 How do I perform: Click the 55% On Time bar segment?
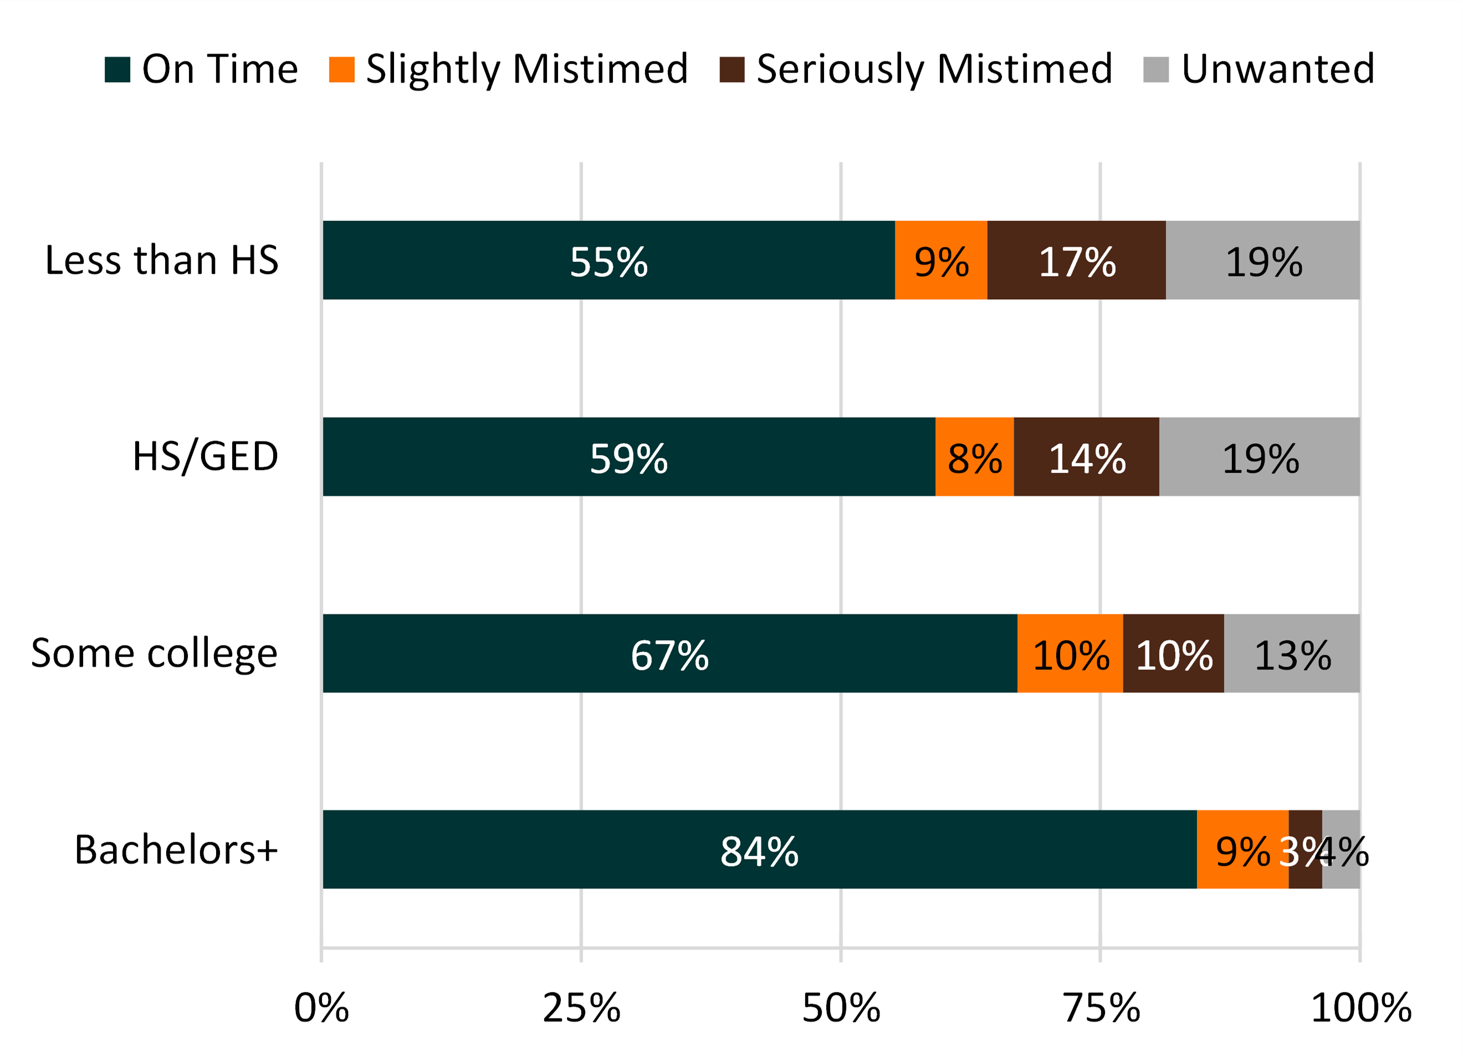[608, 260]
